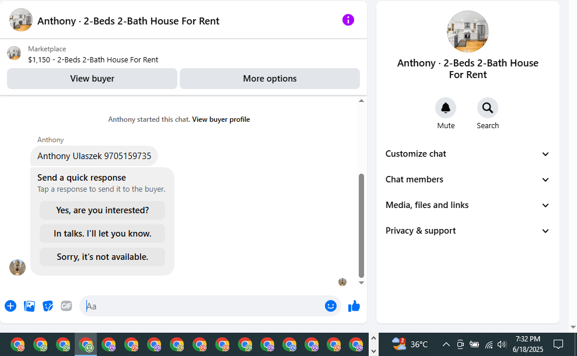Click the chat scrollbar thumb
This screenshot has width=577, height=356.
click(361, 225)
